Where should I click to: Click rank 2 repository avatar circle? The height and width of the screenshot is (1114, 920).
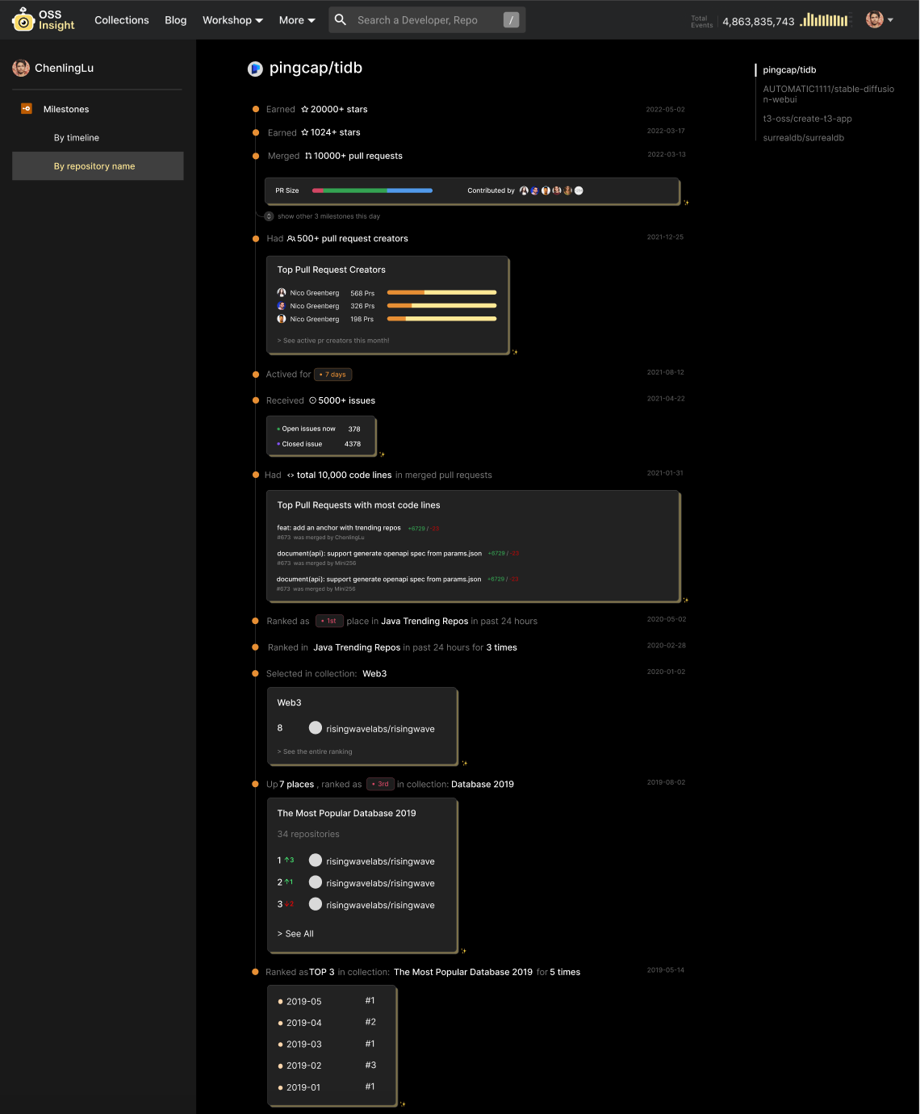click(x=316, y=882)
